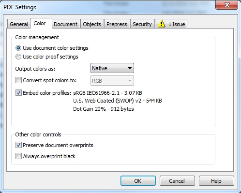Confirm with the OK button

(138, 181)
